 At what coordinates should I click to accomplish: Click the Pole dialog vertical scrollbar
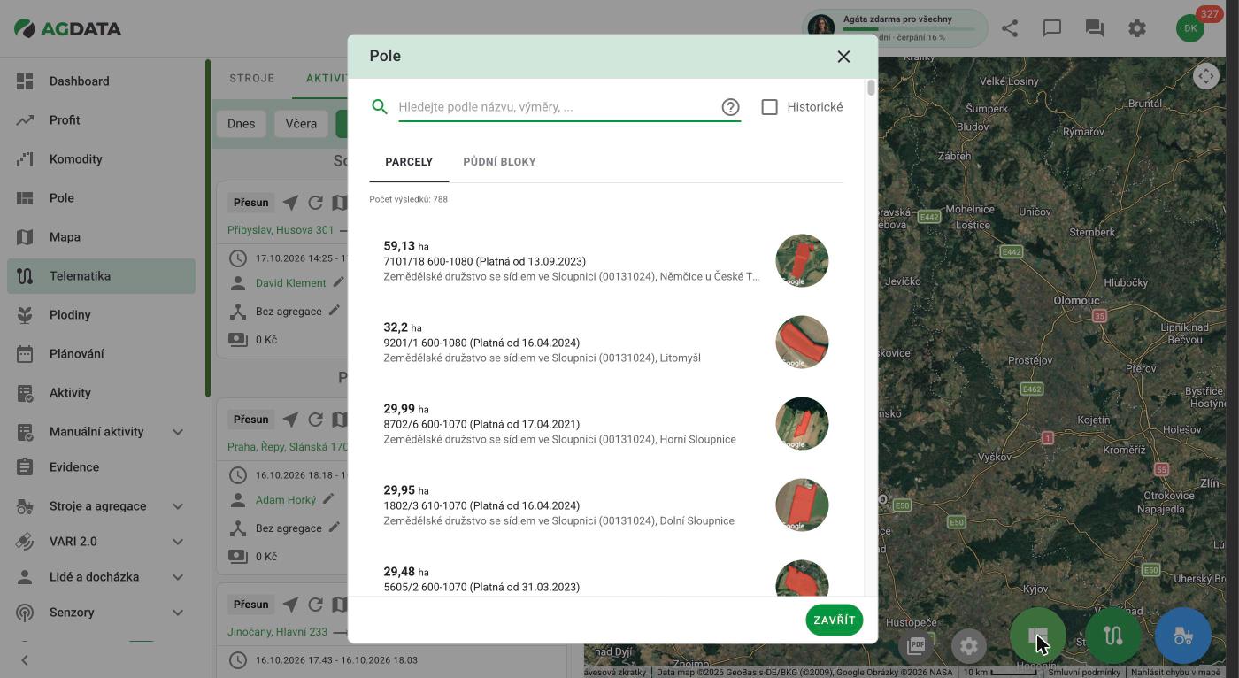click(871, 88)
